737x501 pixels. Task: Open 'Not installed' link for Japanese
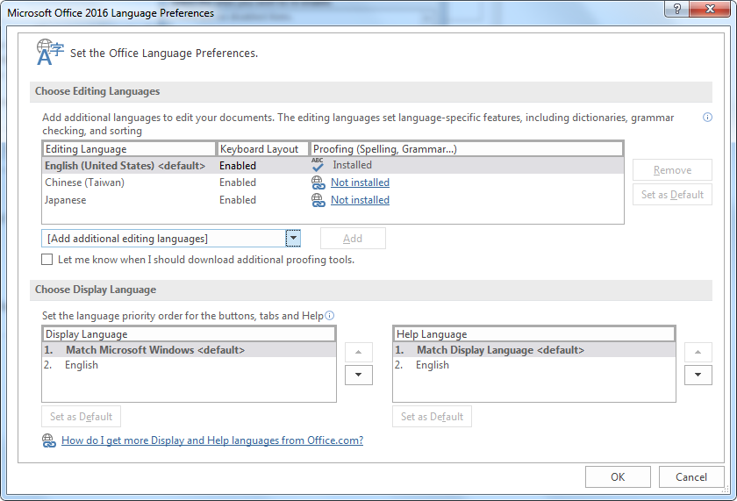pyautogui.click(x=360, y=200)
